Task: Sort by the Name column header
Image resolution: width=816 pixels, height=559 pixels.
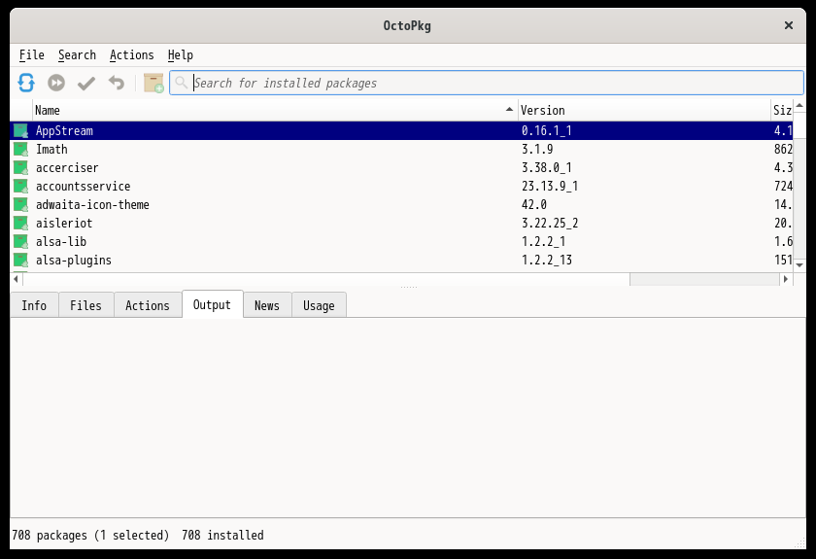Action: coord(275,110)
